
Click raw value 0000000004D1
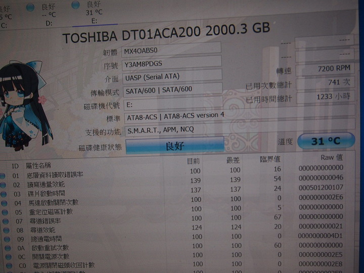tap(321, 236)
